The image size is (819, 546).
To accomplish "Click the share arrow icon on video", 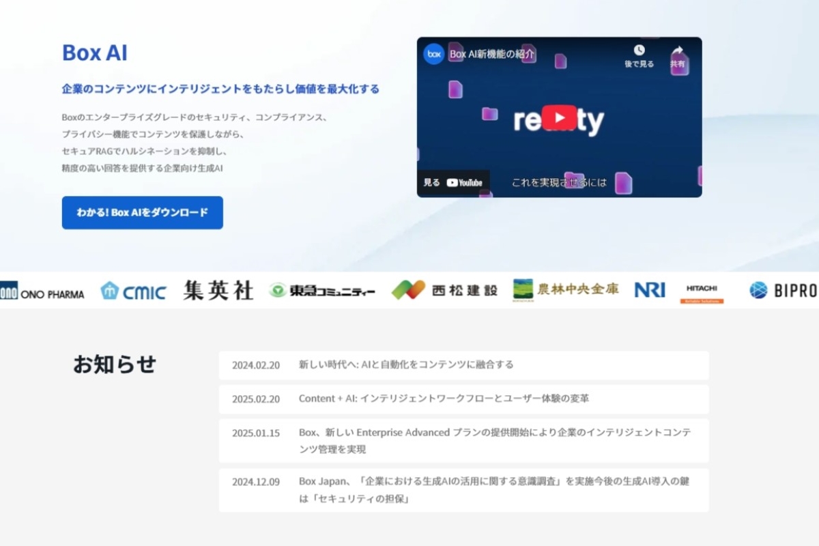I will point(677,50).
